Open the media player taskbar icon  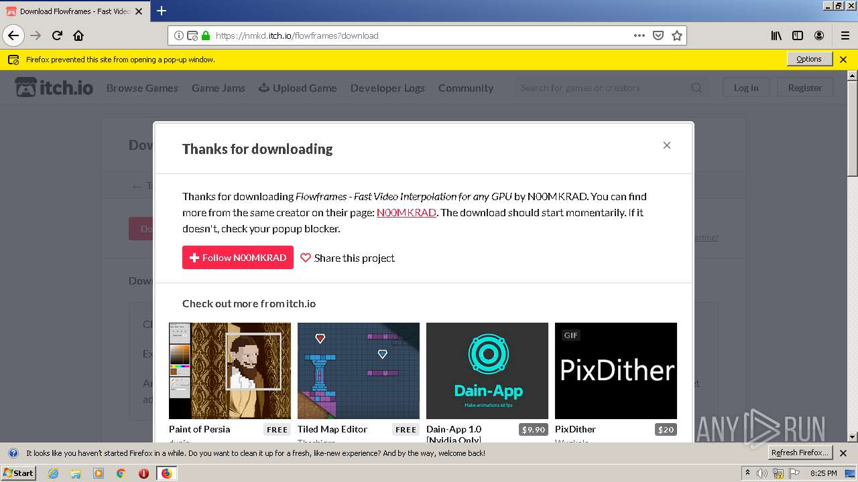99,473
